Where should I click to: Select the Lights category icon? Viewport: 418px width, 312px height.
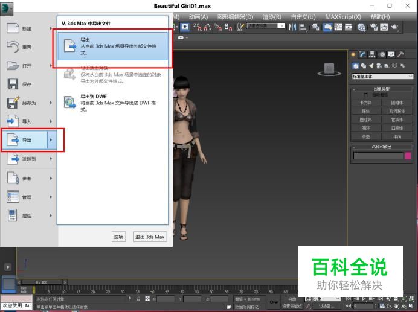click(371, 66)
